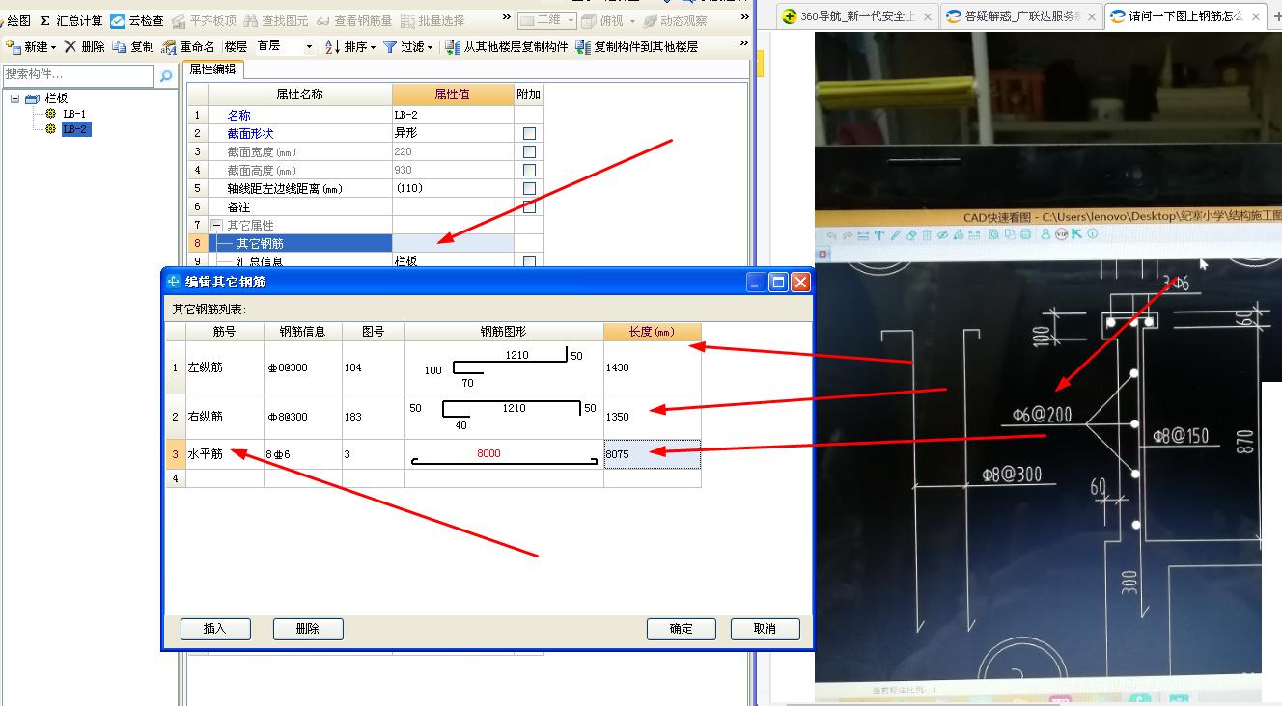Open the 排序 sort dropdown
Image resolution: width=1282 pixels, height=706 pixels.
click(350, 46)
